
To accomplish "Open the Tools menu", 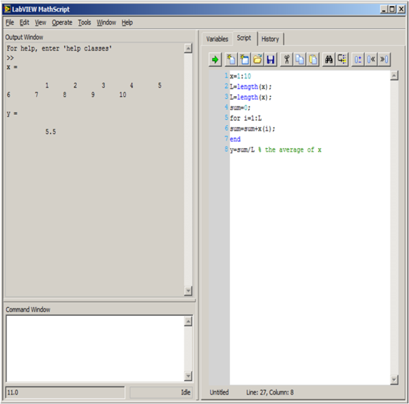I will pos(85,23).
